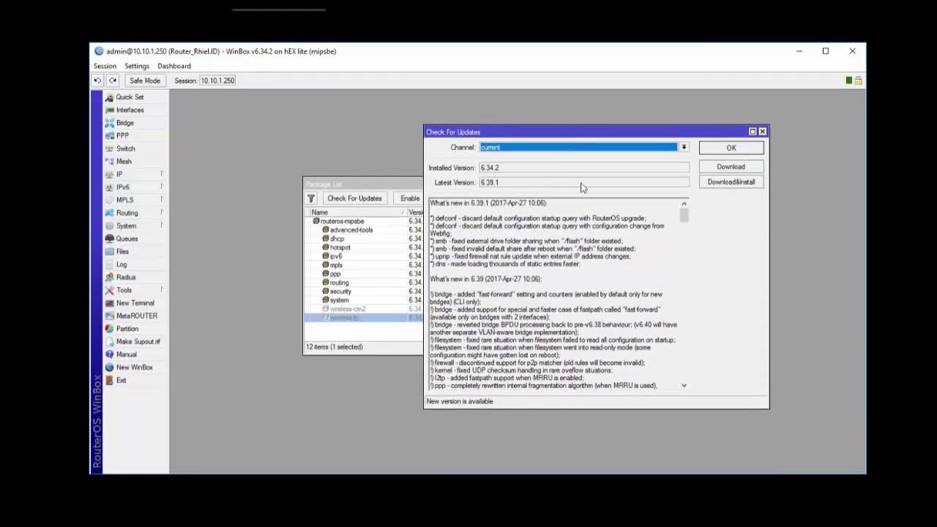Open Quick Set in the sidebar
Screen dimensions: 937x527
[130, 97]
